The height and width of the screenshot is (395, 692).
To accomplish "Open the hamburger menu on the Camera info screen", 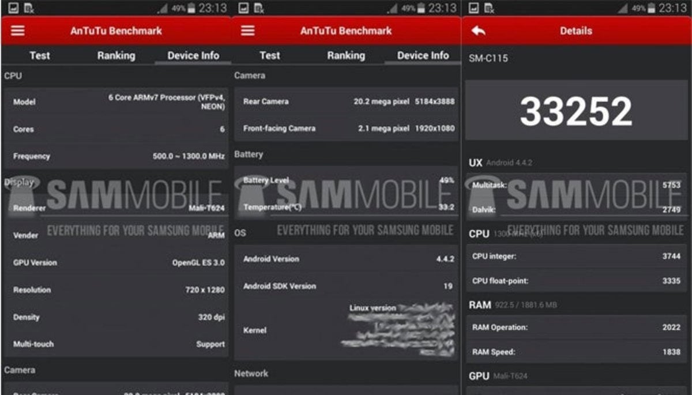I will tap(248, 31).
